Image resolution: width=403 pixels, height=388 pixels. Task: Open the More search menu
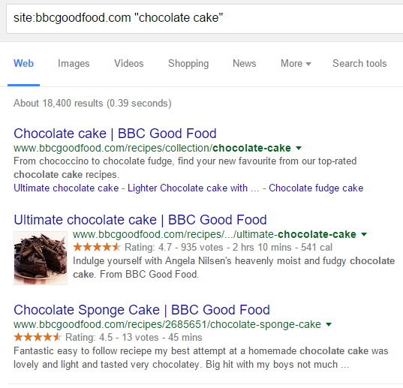296,64
